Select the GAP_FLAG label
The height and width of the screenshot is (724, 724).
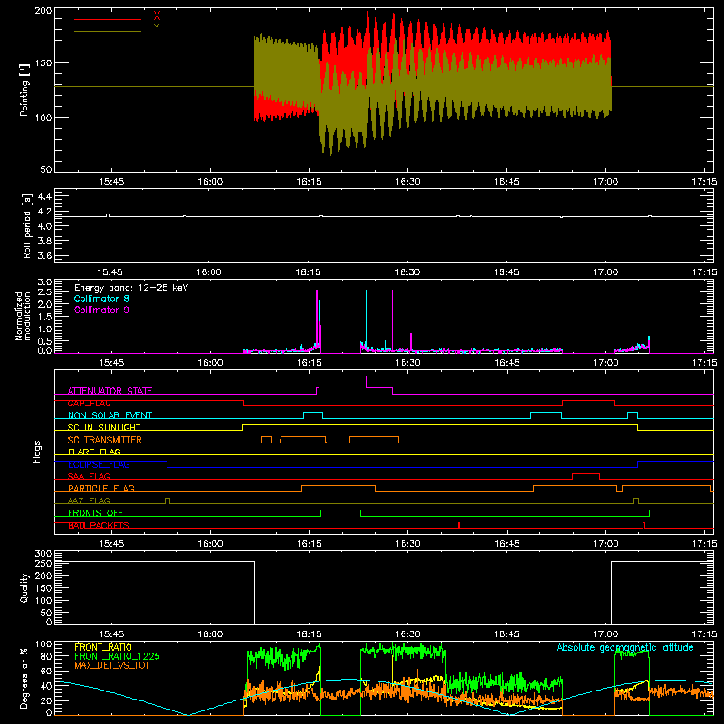(x=89, y=403)
